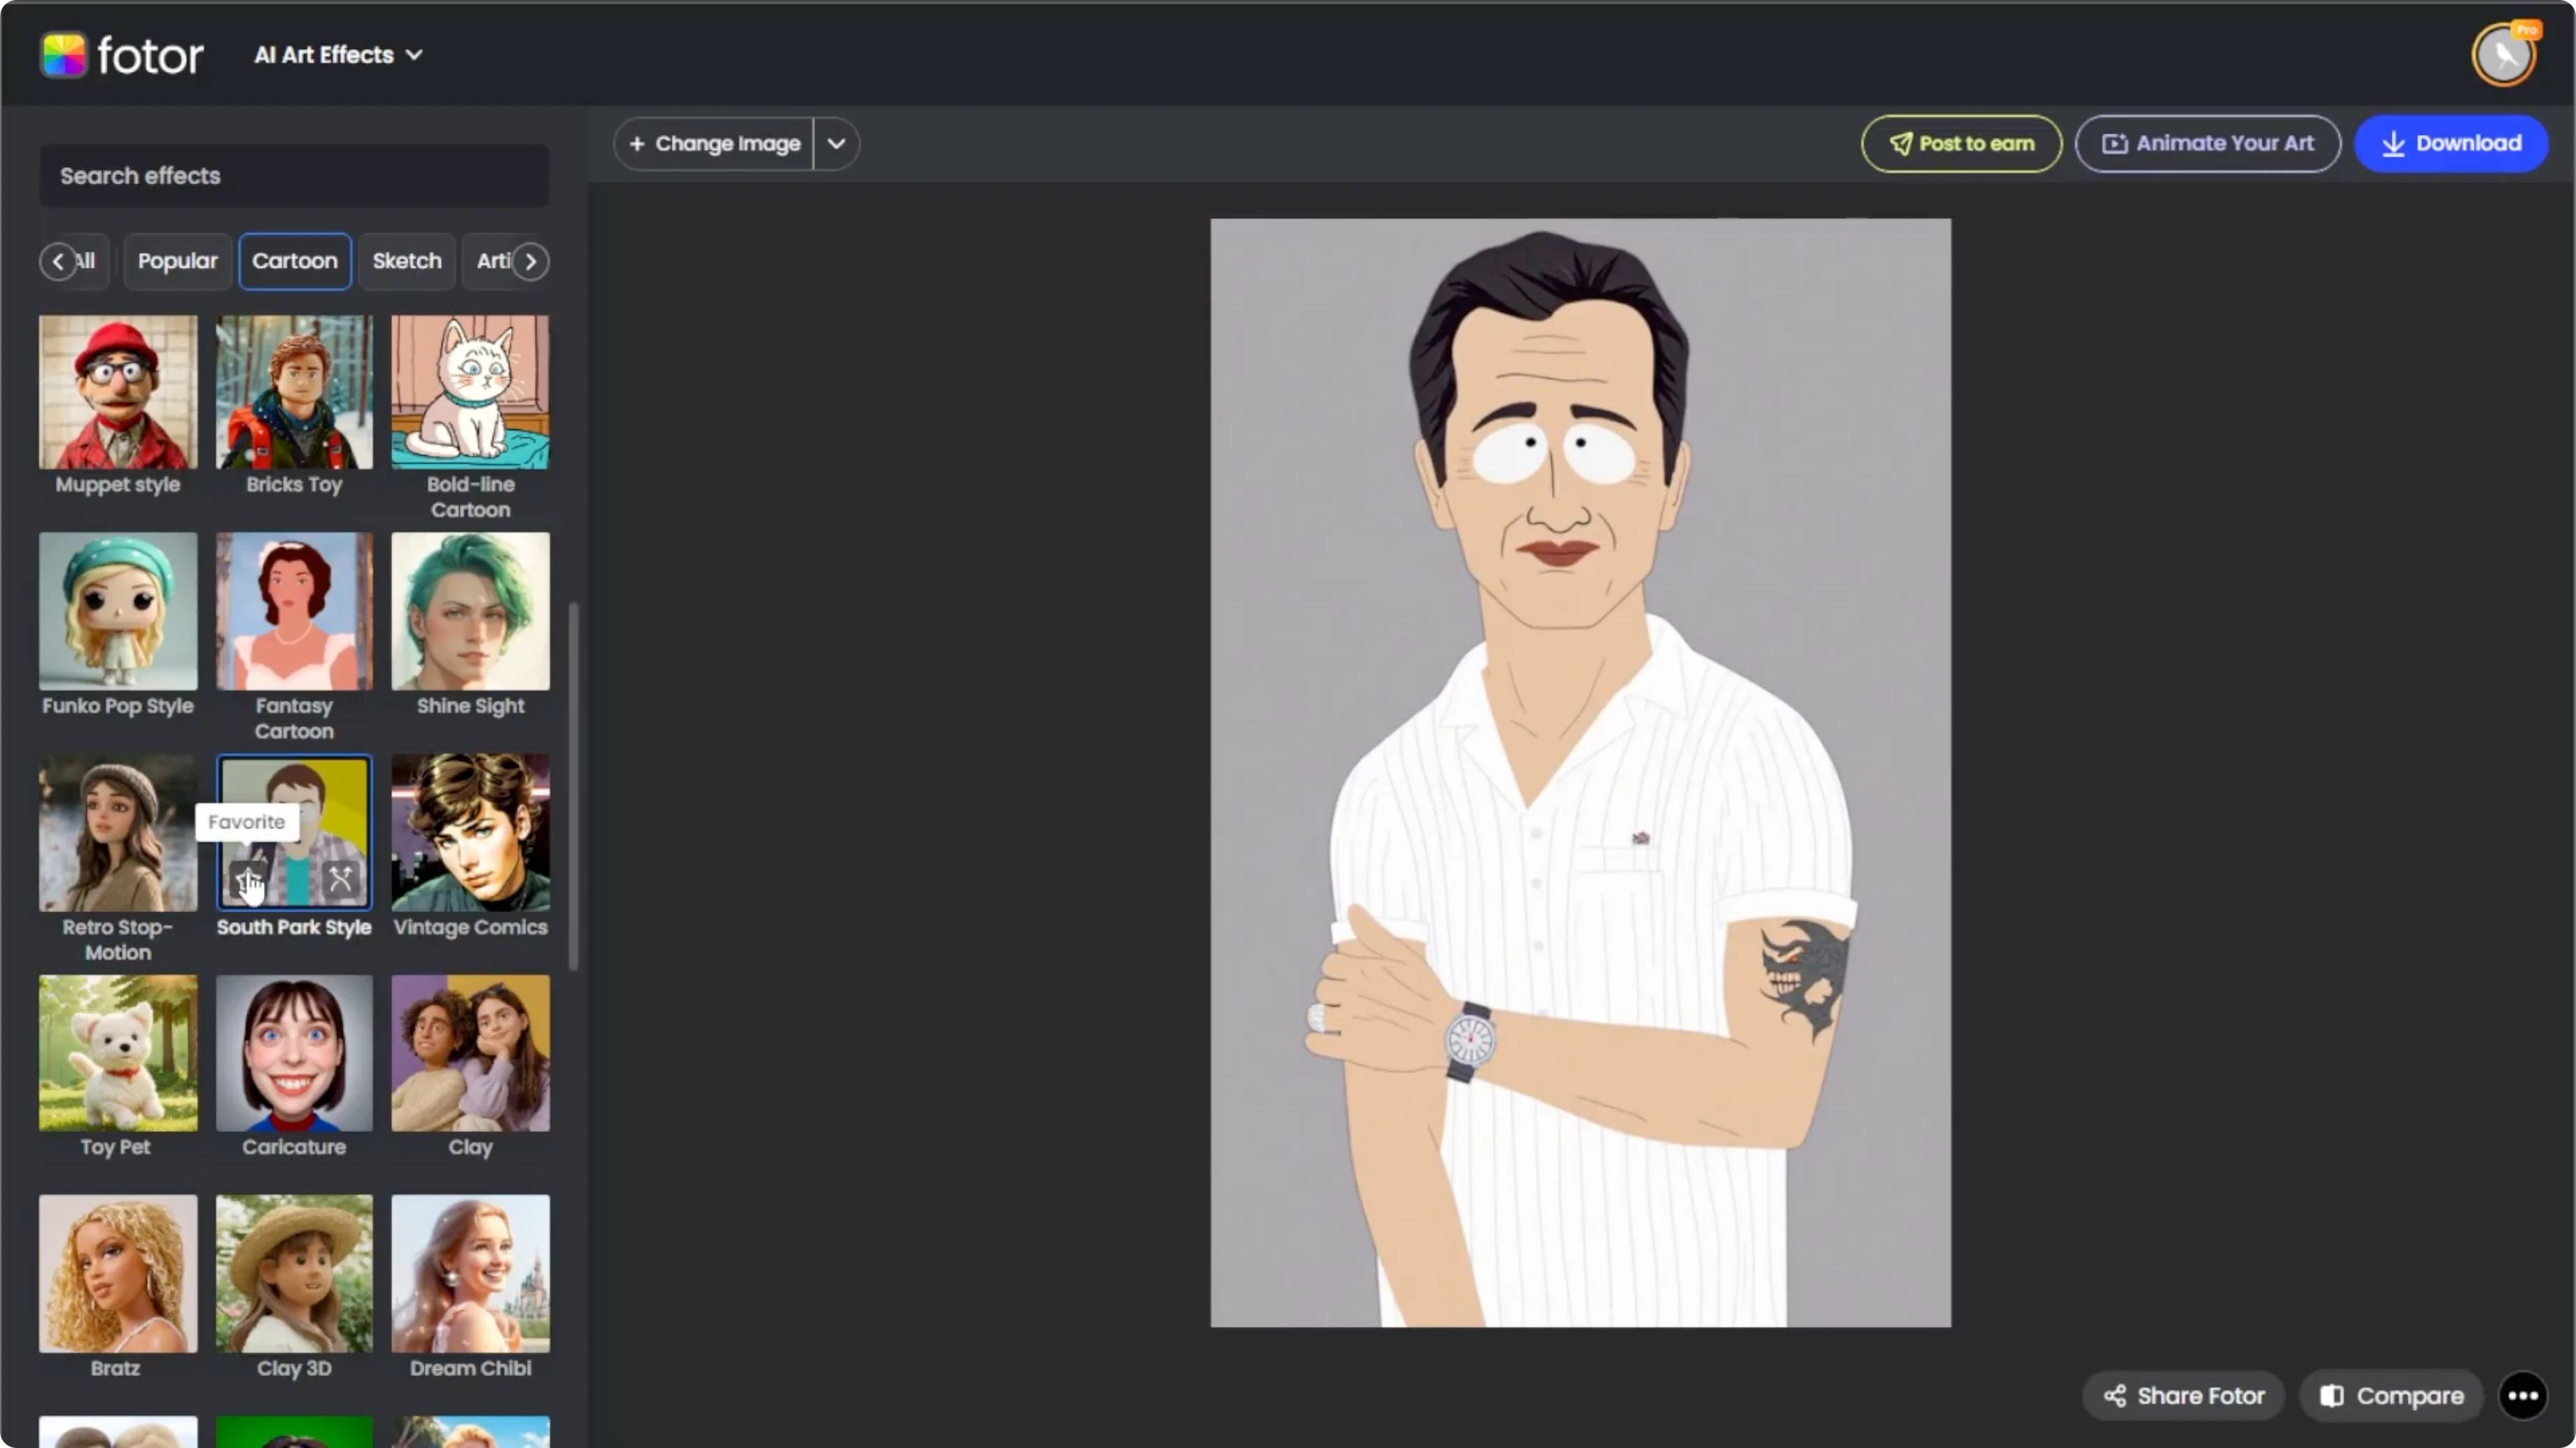Favorite the South Park Style effect via star
Image resolution: width=2576 pixels, height=1448 pixels.
click(x=248, y=879)
